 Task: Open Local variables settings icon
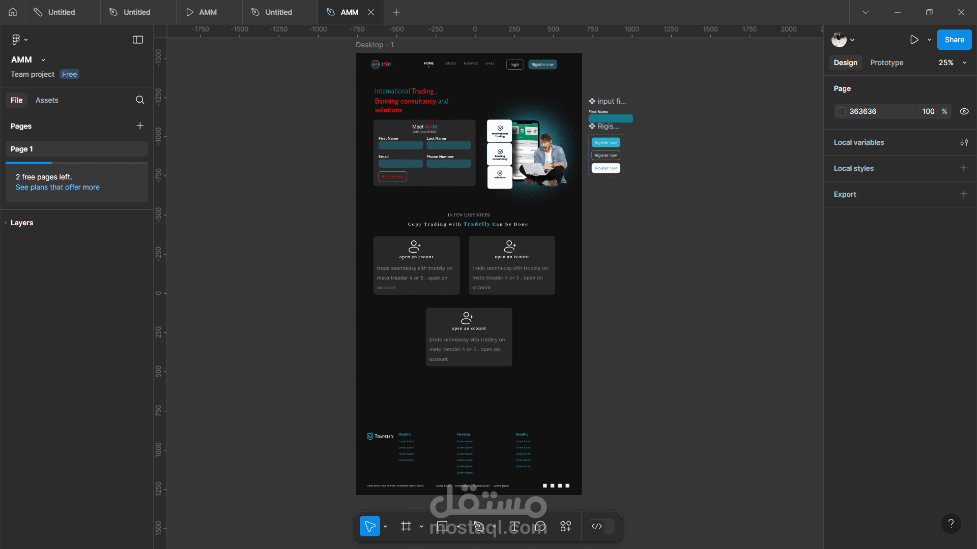[x=964, y=142]
